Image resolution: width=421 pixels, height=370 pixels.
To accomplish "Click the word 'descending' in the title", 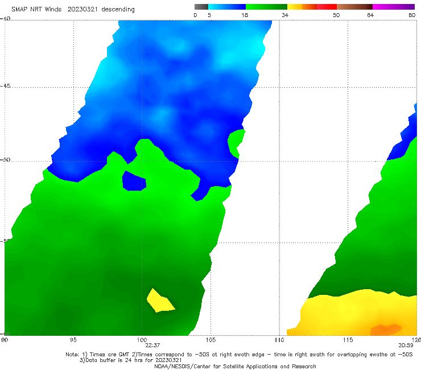I will [118, 10].
